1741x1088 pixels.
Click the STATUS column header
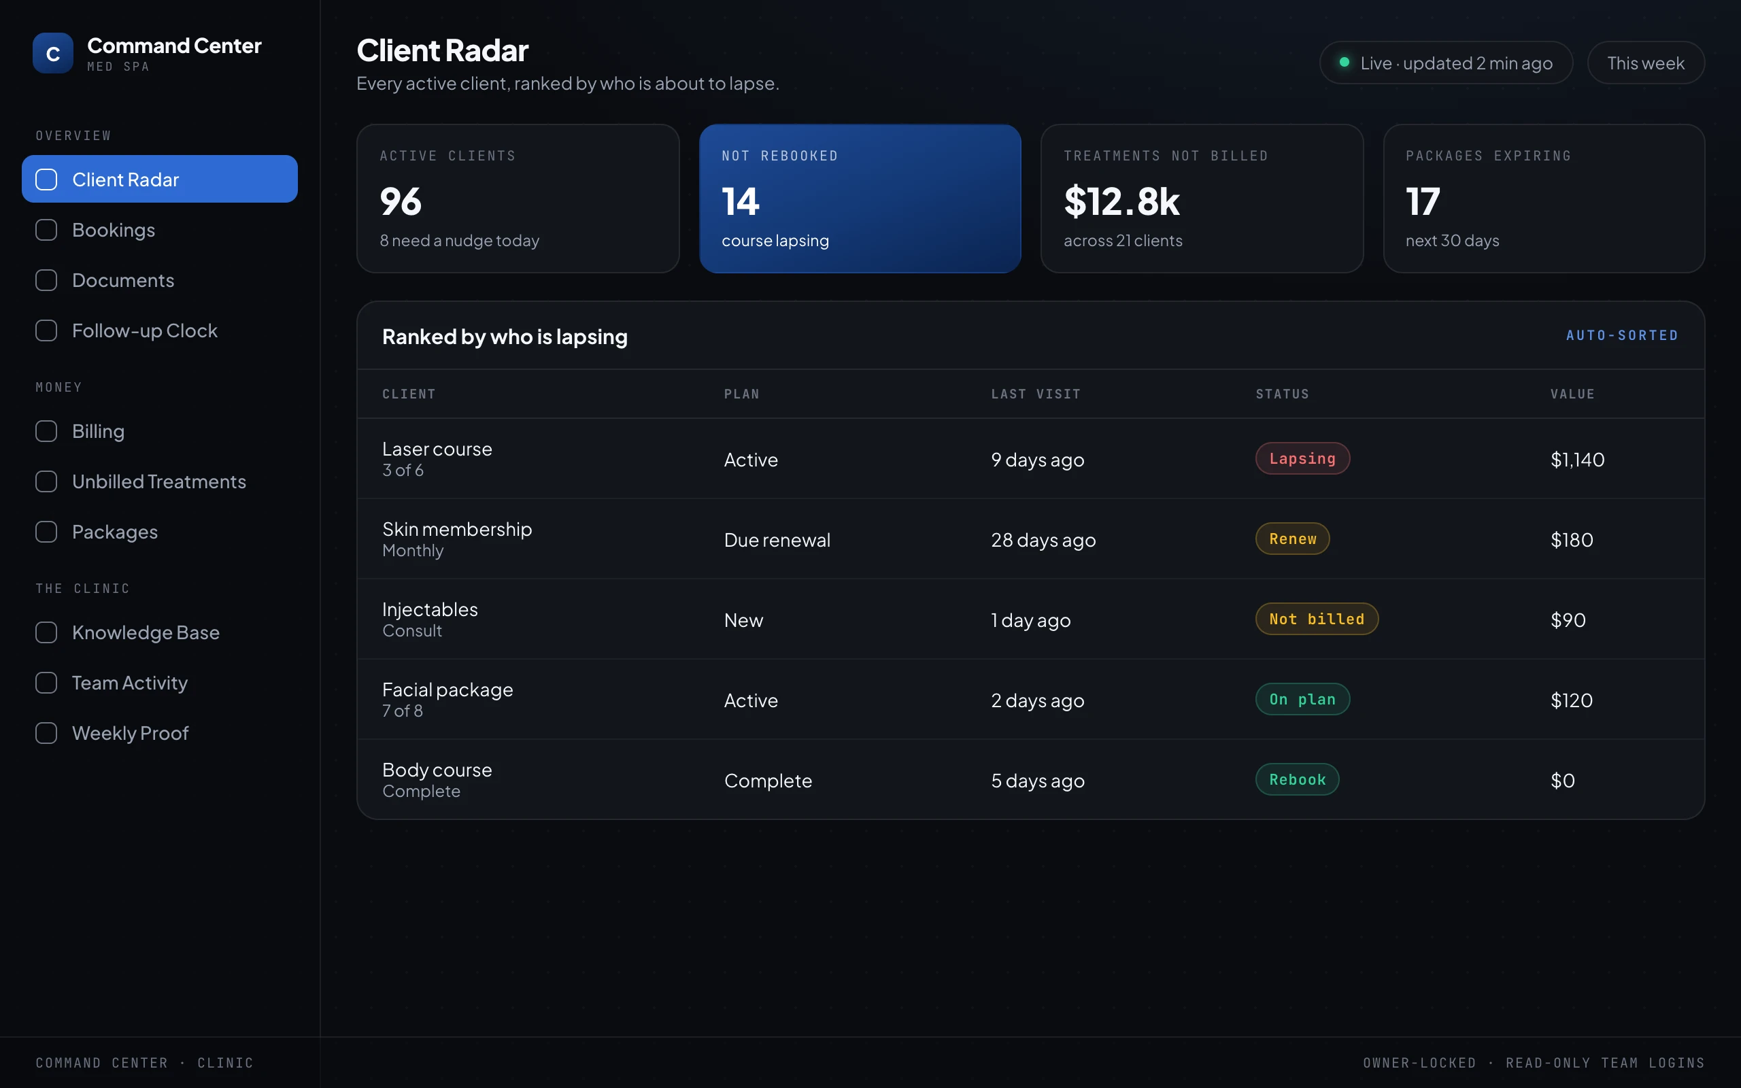(x=1282, y=394)
